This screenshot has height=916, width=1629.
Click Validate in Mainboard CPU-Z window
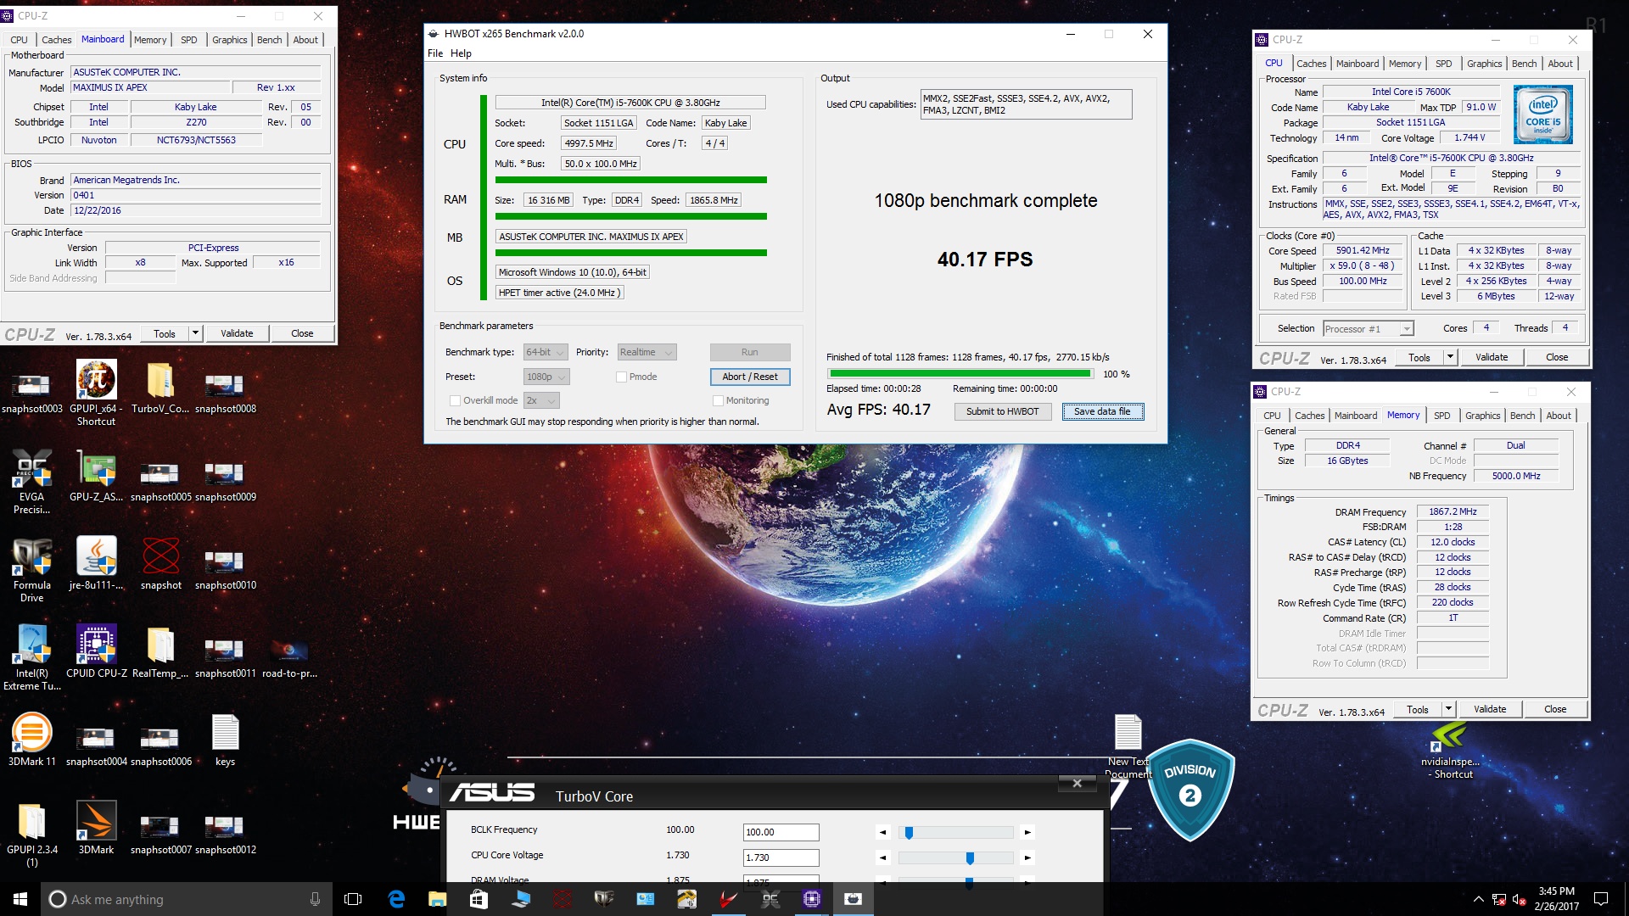point(237,333)
